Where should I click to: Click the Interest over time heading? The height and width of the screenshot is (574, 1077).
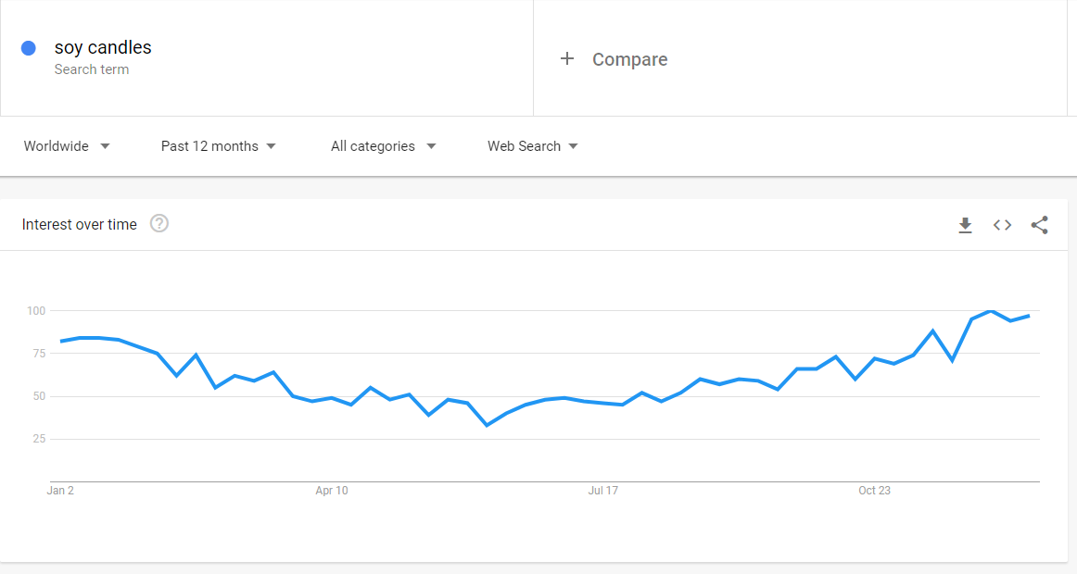[x=79, y=224]
